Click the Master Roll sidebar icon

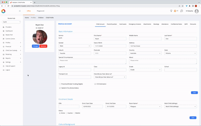[x=4, y=35]
